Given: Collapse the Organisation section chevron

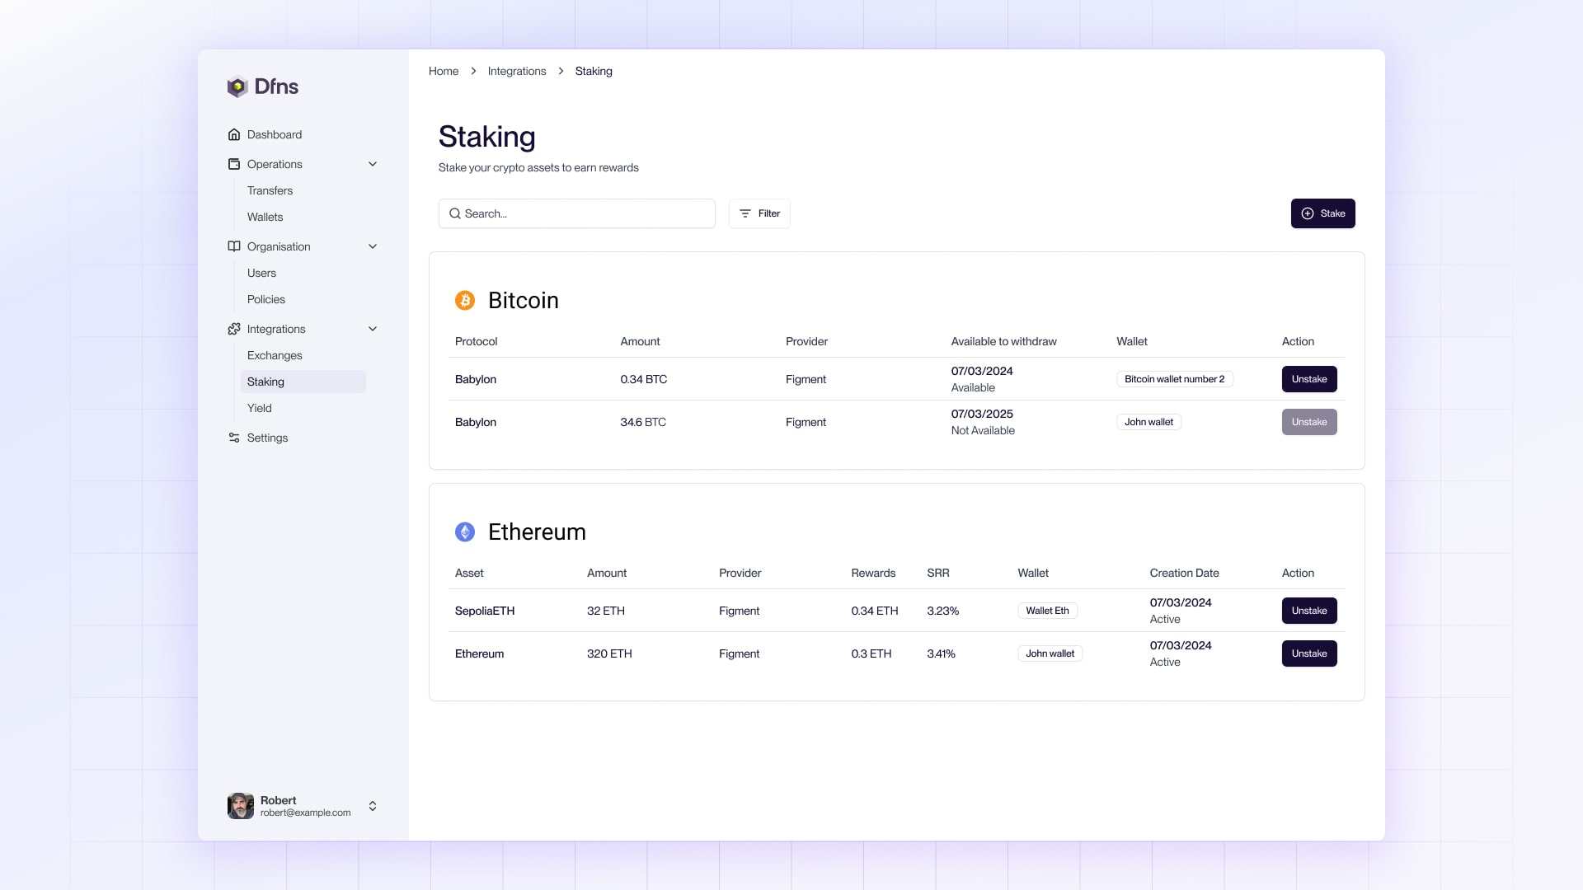Looking at the screenshot, I should 373,246.
